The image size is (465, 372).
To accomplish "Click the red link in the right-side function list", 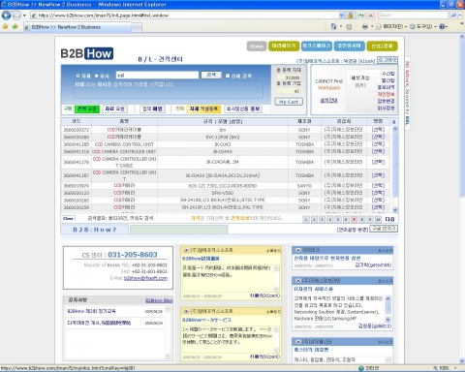I will pyautogui.click(x=386, y=94).
